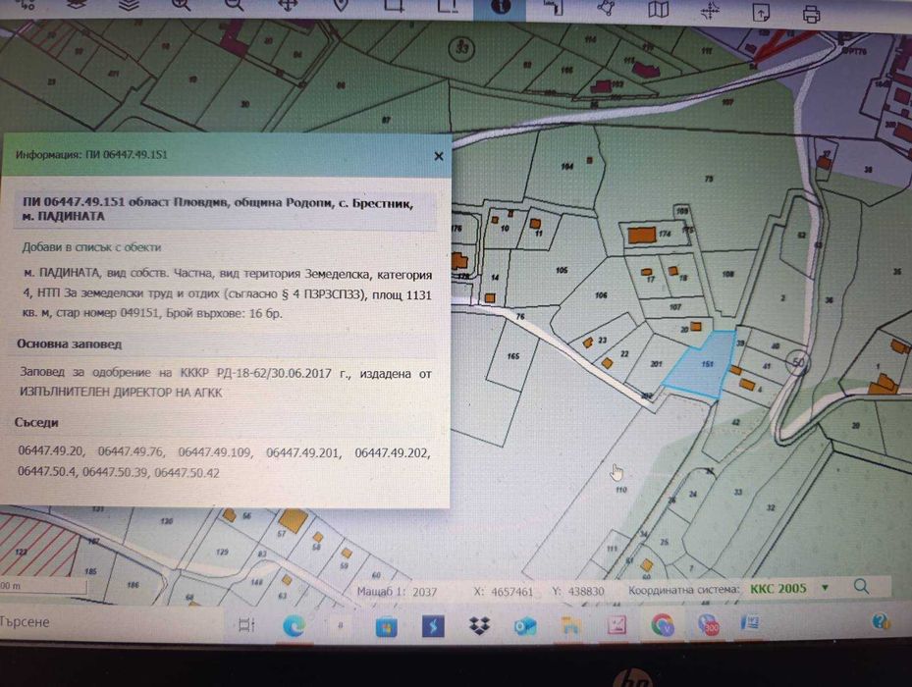Screen dimensions: 912x687
Task: Click the orange building in parcel 174
Action: coord(641,236)
